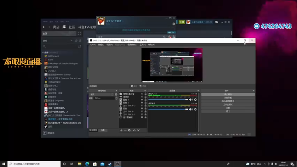Open the desktop audio channel gear settings
Screen dimensions: 297x167
pos(195,109)
